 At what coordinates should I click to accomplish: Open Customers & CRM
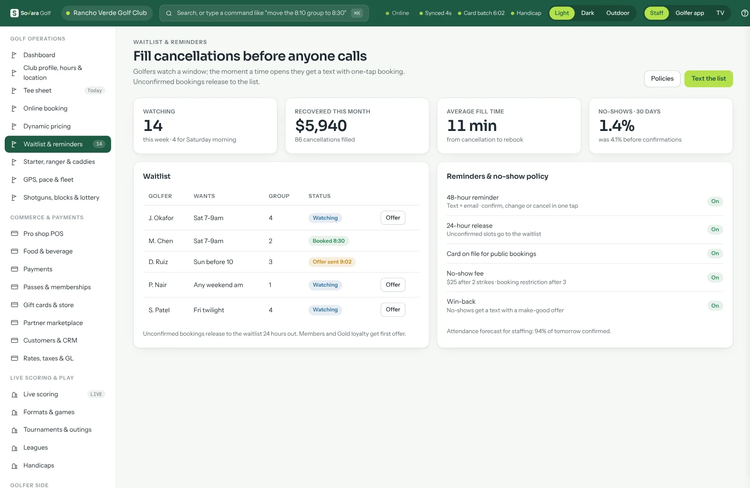coord(58,340)
